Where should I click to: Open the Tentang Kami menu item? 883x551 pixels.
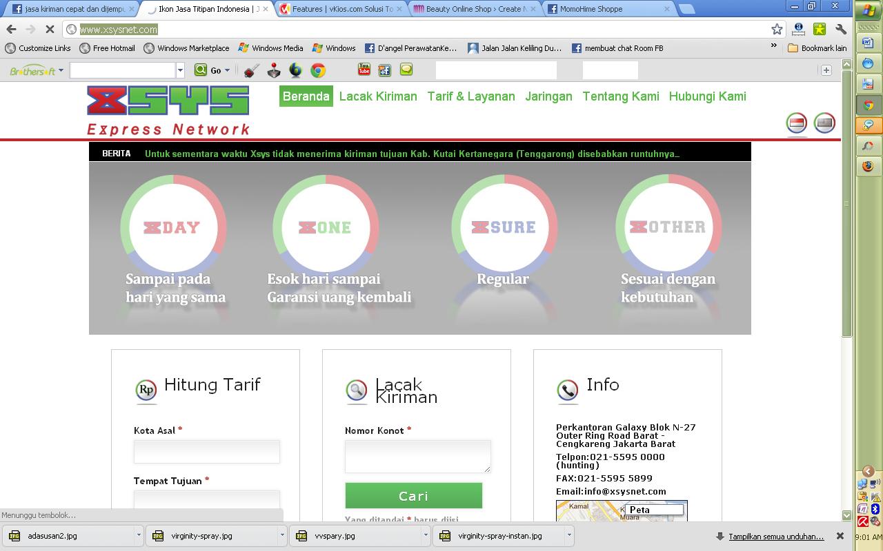[x=621, y=96]
